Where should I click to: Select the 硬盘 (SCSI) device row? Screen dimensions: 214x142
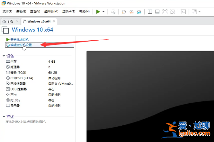pyautogui.click(x=40, y=73)
